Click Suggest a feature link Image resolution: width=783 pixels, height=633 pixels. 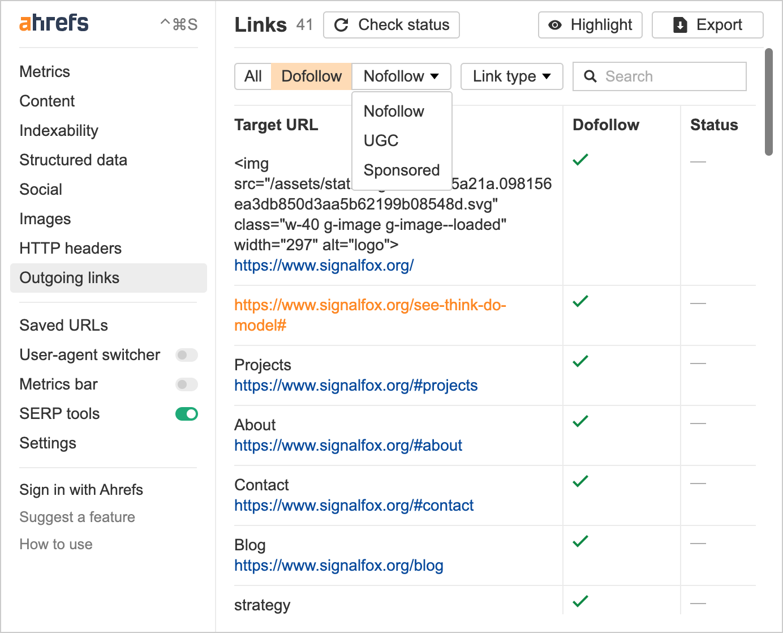77,517
